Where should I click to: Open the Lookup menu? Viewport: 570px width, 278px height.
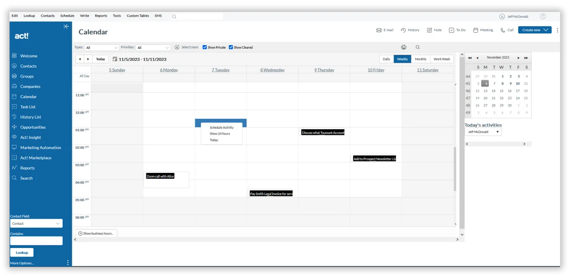(29, 16)
